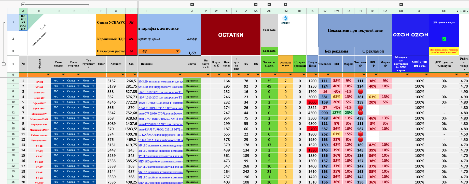The image size is (469, 184).
Task: Select the 25.01.2026 date cell
Action: (269, 30)
